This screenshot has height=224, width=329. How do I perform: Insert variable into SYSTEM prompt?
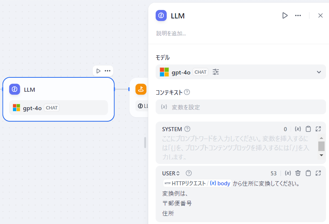click(x=298, y=129)
